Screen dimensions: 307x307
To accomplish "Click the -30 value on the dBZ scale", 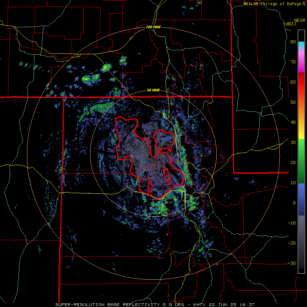I will (x=292, y=263).
